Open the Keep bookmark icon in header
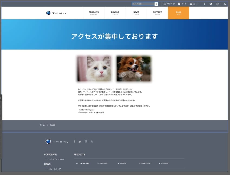Viewport: 230px width, 175px height. 179,4
